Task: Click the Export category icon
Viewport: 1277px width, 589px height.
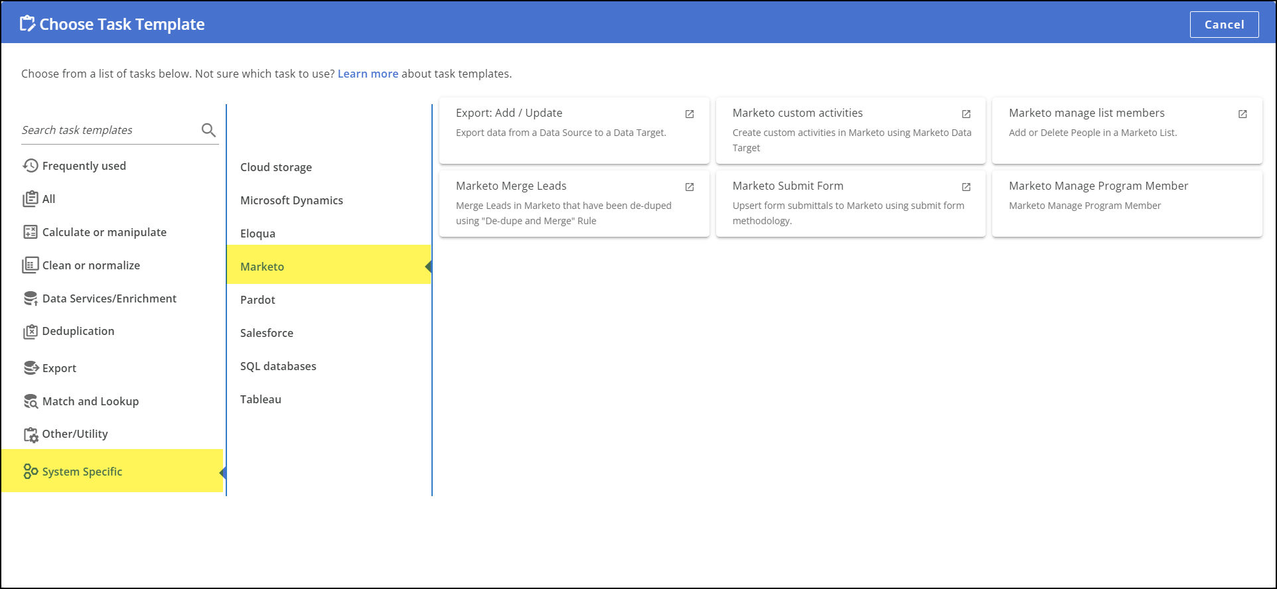Action: pos(31,367)
